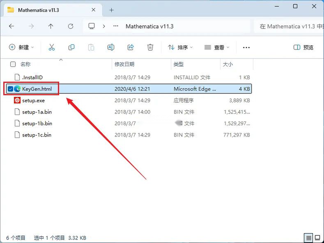Image resolution: width=324 pixels, height=243 pixels.
Task: Focus the search box for Mathematica v11.3
Action: pos(289,26)
